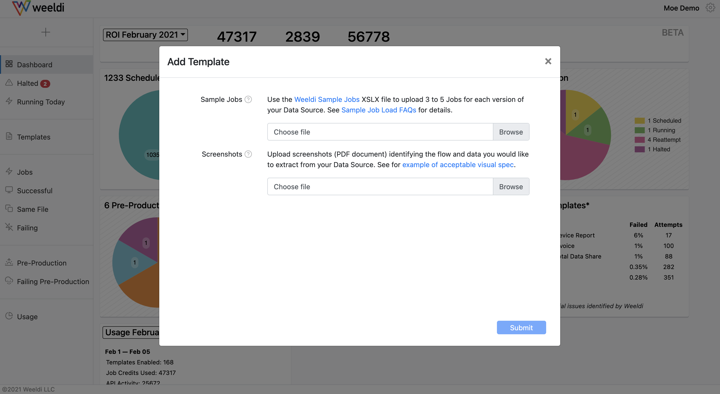Browse for a Screenshots PDF file
Screen dimensions: 720x394
point(511,186)
